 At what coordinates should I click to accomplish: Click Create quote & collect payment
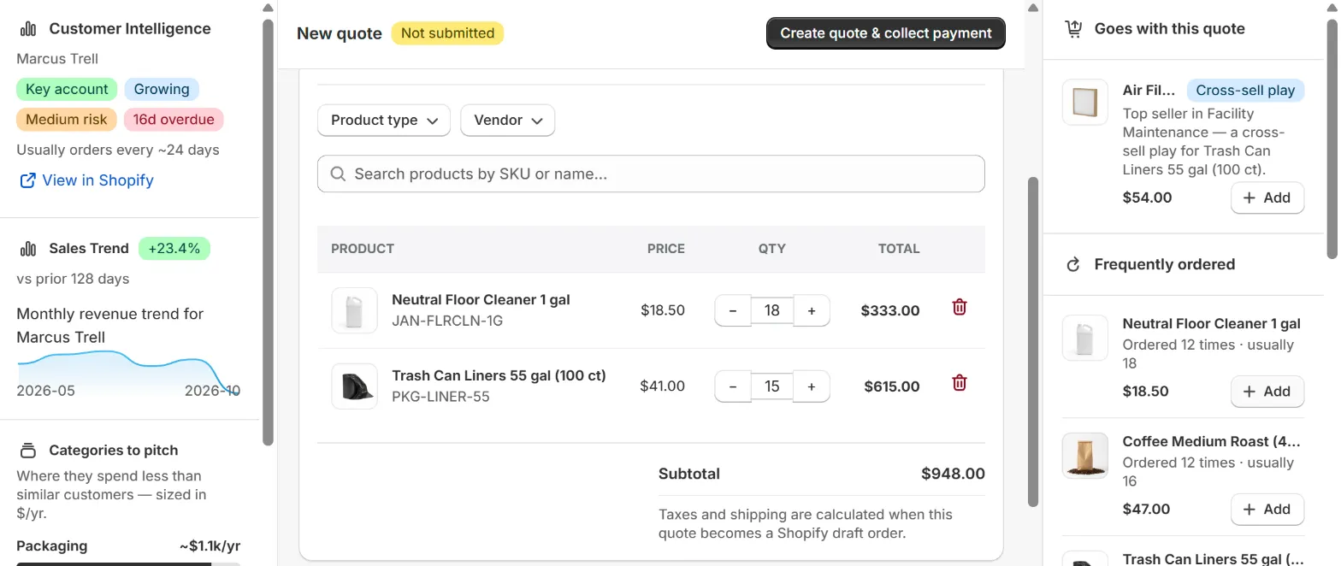point(886,33)
